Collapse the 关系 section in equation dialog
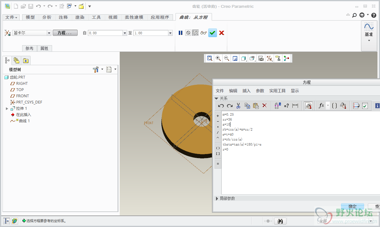 216,98
